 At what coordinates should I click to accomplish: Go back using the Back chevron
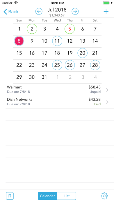11,12
